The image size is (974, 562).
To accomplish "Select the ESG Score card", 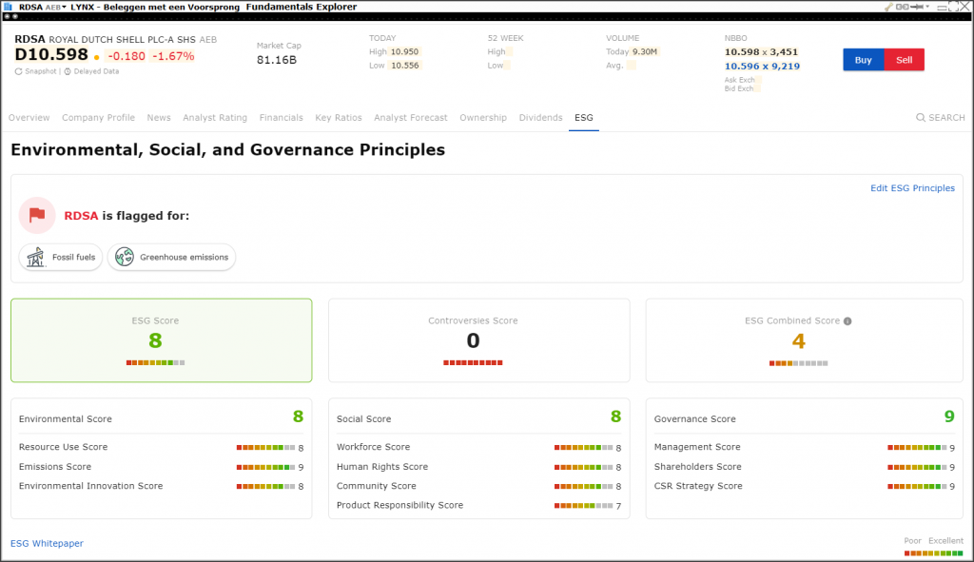I will pos(162,340).
